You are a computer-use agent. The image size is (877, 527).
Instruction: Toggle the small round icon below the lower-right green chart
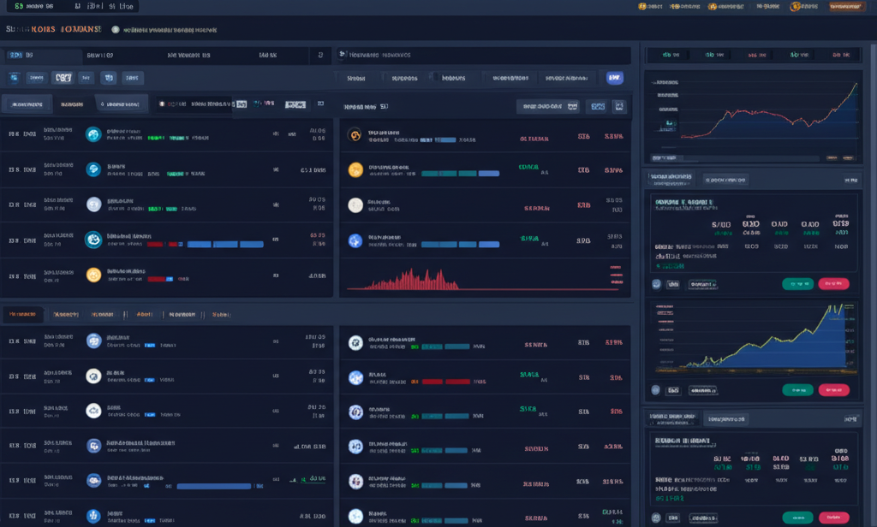click(x=657, y=390)
